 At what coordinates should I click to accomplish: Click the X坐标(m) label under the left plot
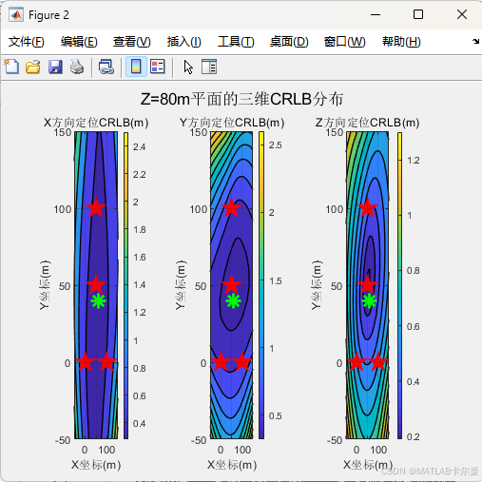click(x=96, y=465)
